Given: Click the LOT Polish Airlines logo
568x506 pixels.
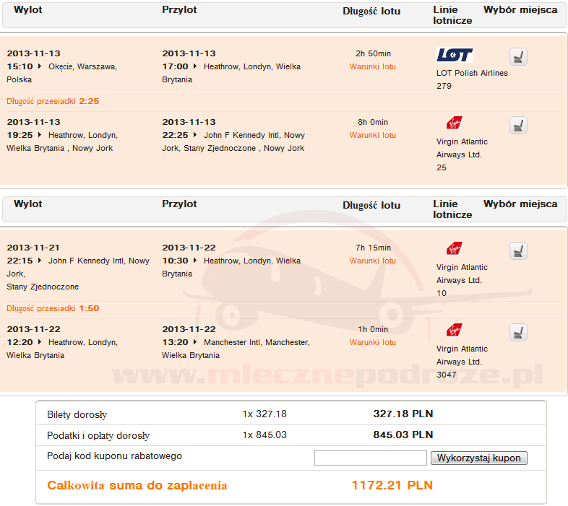Looking at the screenshot, I should point(455,55).
